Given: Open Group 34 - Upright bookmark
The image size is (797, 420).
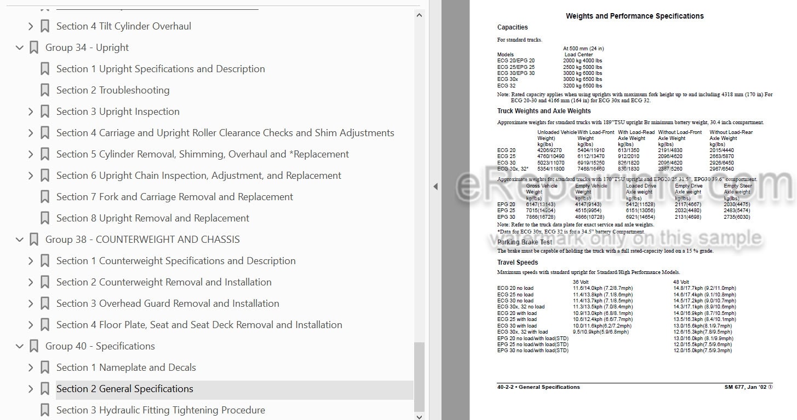Looking at the screenshot, I should click(87, 48).
